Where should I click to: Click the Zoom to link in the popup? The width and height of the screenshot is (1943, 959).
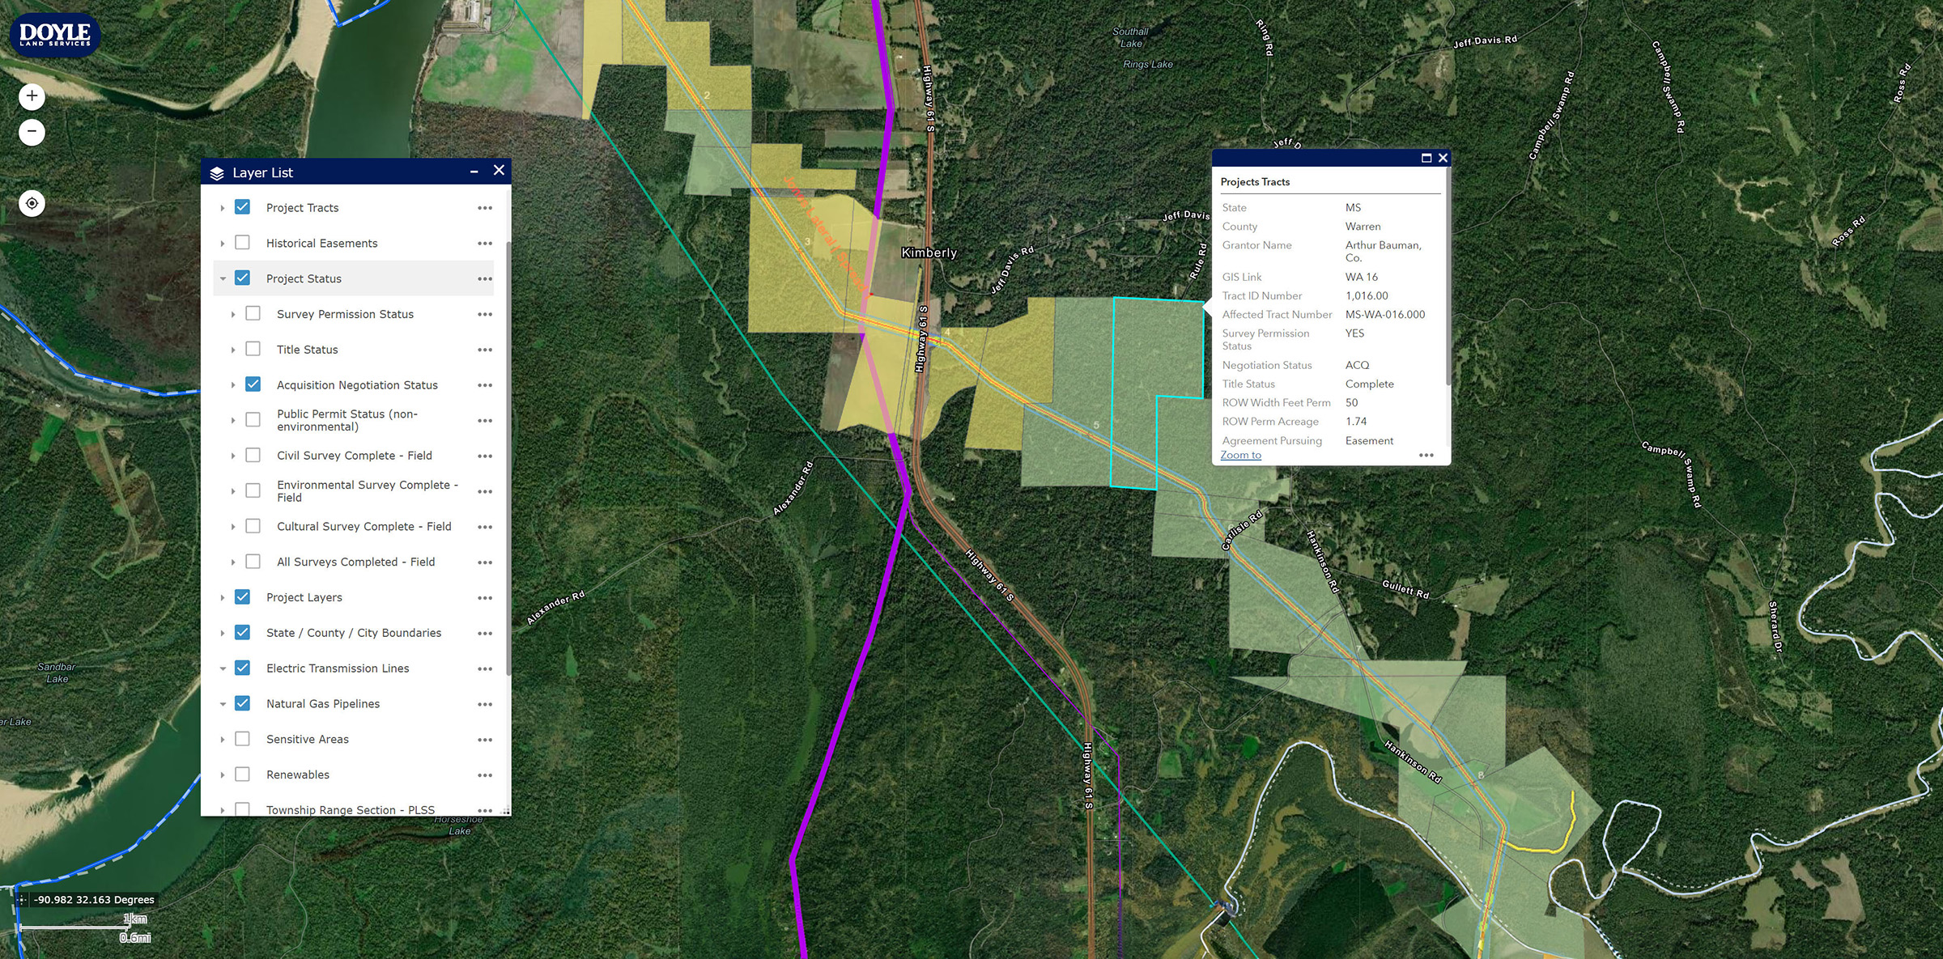click(1240, 455)
